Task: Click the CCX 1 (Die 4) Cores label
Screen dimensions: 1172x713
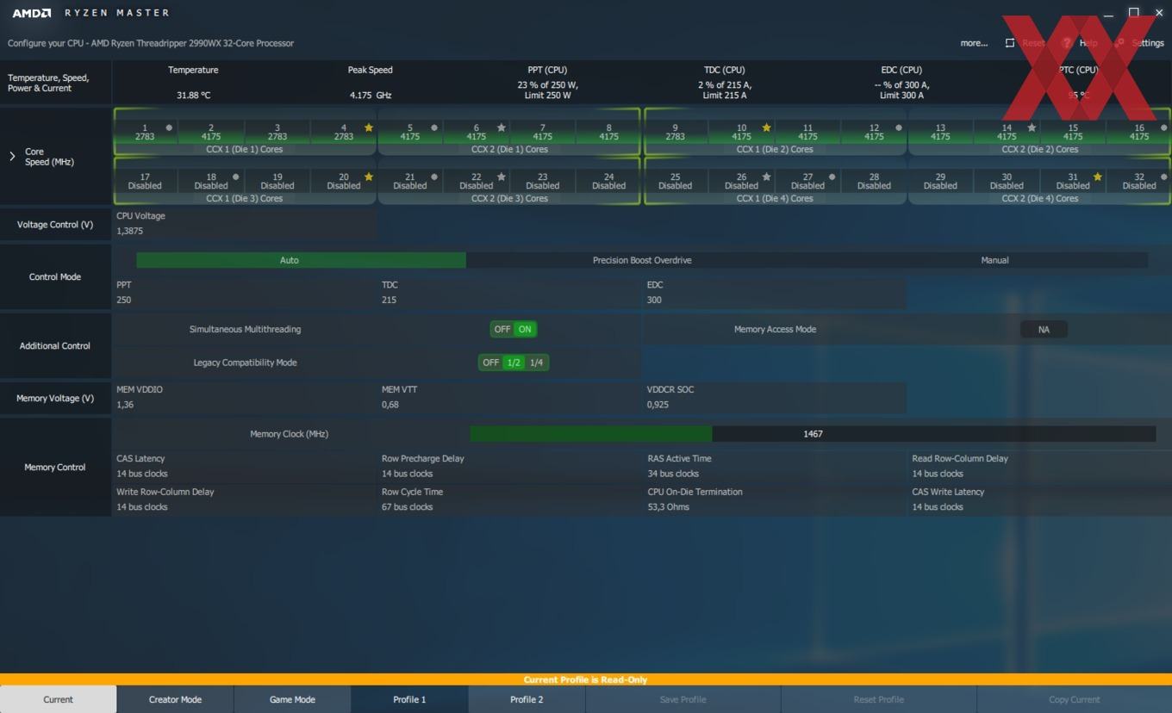Action: 775,198
